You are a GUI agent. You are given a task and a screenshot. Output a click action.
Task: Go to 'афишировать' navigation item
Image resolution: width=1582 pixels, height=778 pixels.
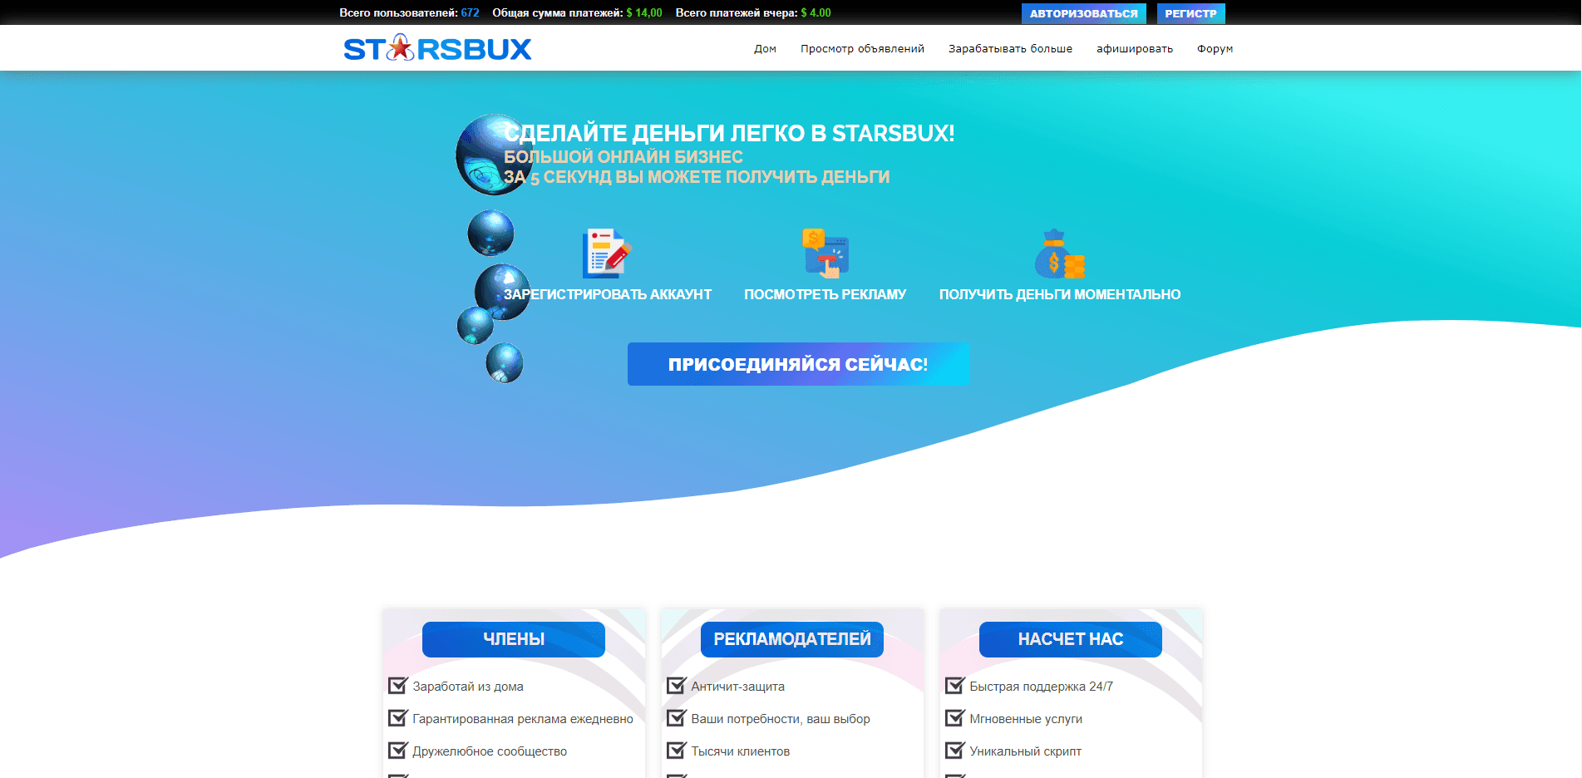point(1134,49)
